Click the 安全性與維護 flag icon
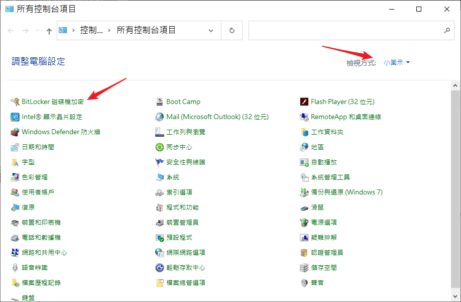461x302 pixels. pos(160,162)
